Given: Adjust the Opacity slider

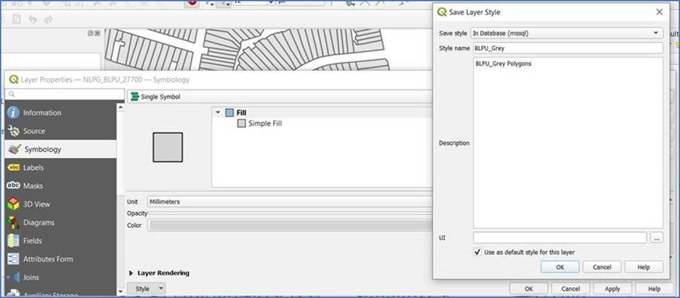Looking at the screenshot, I should click(x=290, y=214).
